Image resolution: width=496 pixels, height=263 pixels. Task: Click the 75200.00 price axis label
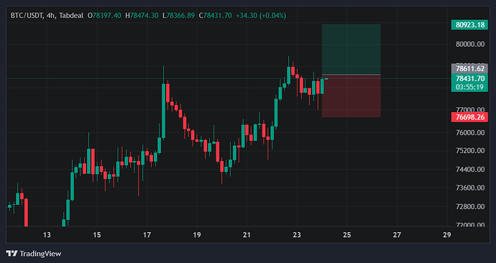pyautogui.click(x=470, y=151)
